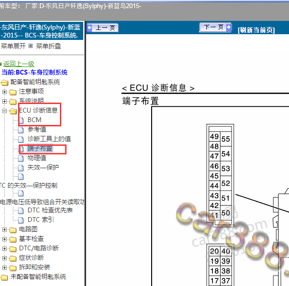Collapse all menus via 菜单折叠
Image resolution: width=289 pixels, height=286 pixels.
click(x=48, y=46)
